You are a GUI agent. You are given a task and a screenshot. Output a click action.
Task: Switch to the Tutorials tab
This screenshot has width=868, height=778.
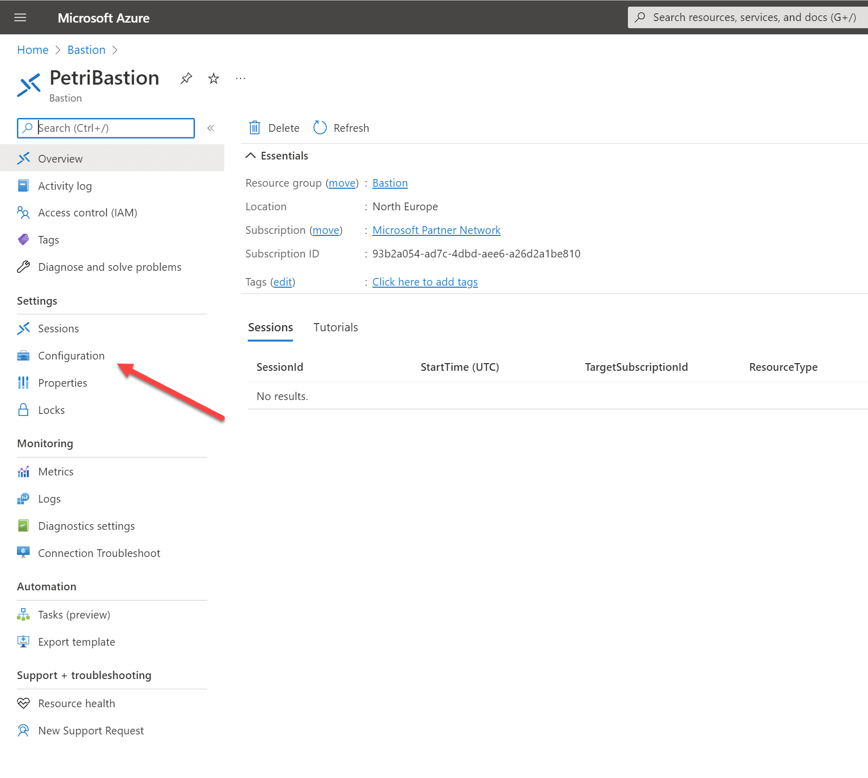point(336,327)
